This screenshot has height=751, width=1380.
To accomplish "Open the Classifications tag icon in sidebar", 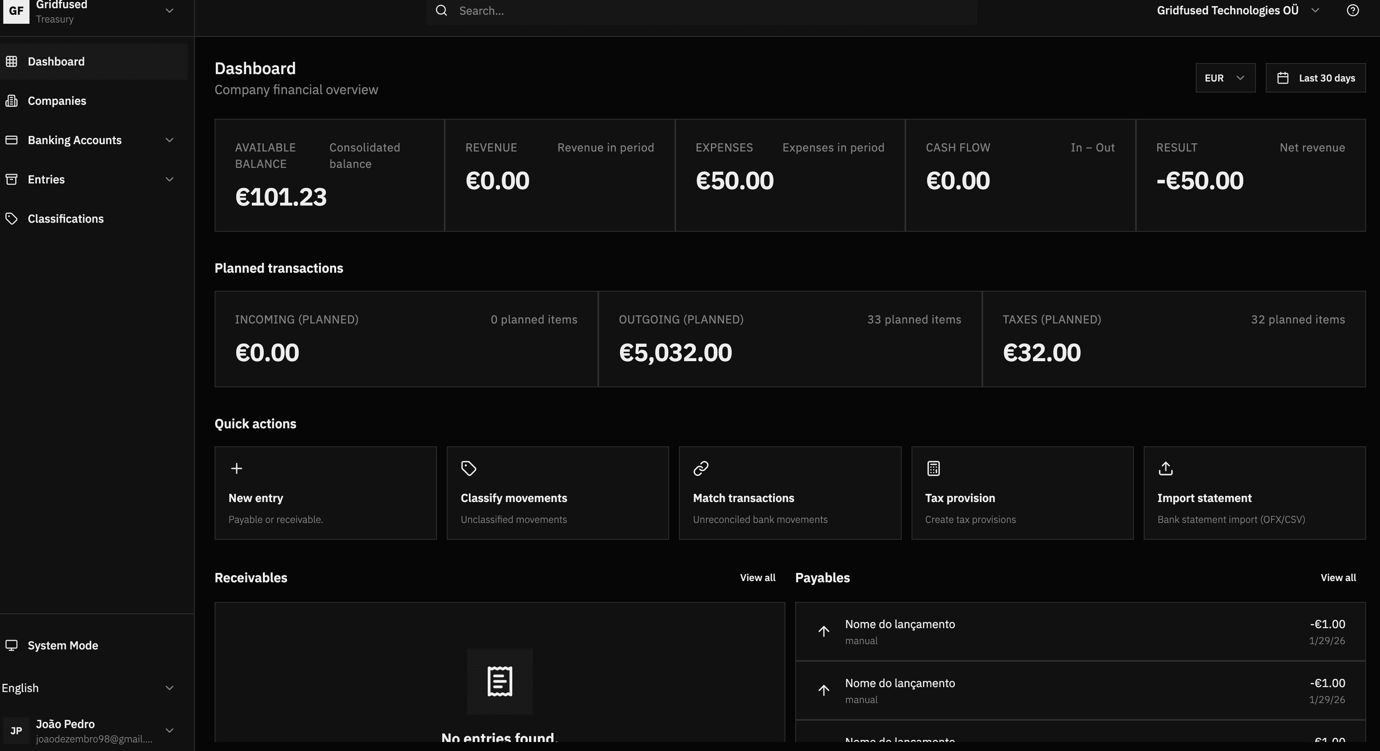I will point(12,219).
